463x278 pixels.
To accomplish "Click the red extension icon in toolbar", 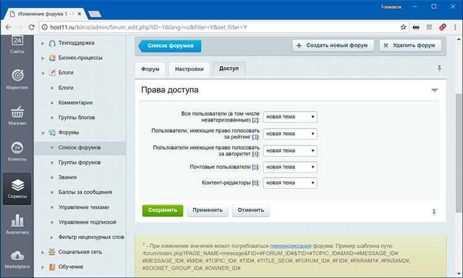I will point(443,27).
